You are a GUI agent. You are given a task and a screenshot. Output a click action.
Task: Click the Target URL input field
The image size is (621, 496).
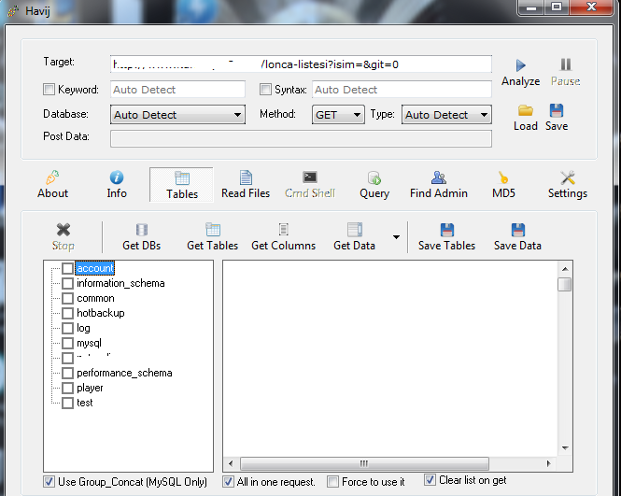point(301,64)
